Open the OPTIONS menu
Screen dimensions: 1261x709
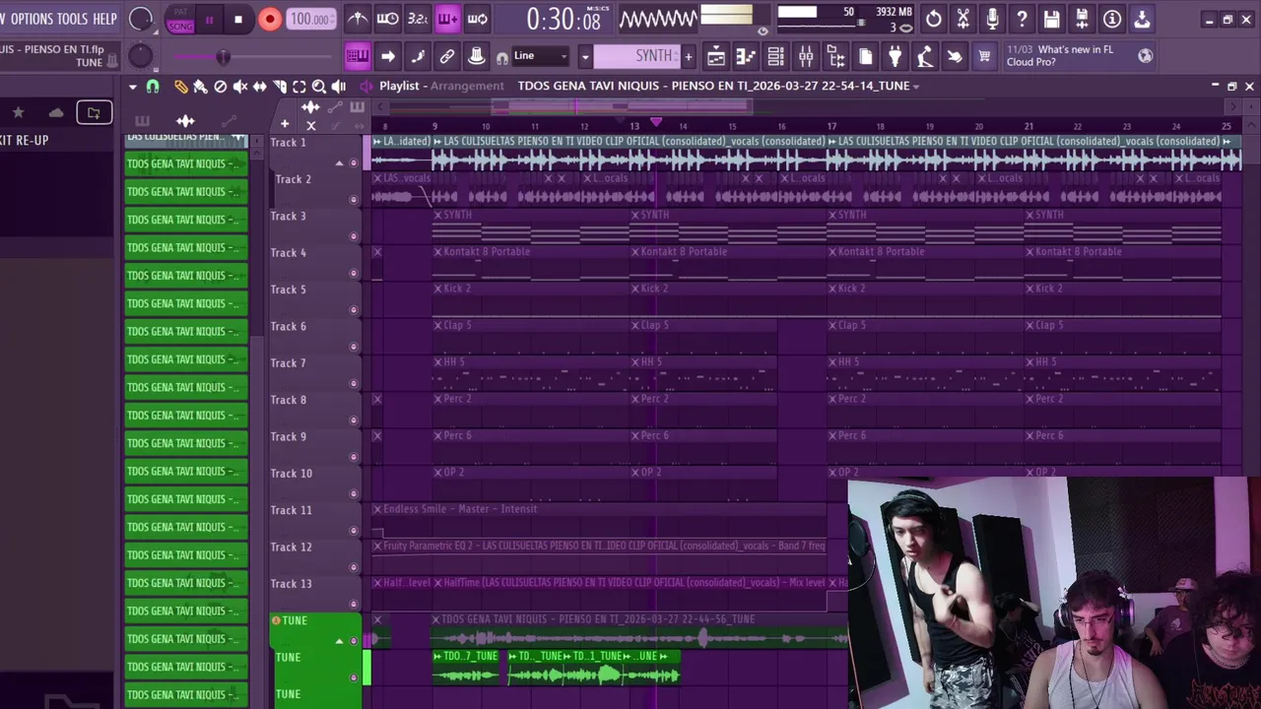tap(33, 19)
